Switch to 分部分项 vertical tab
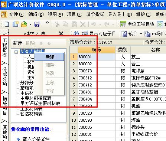This screenshot has height=141, width=166. click(x=5, y=77)
